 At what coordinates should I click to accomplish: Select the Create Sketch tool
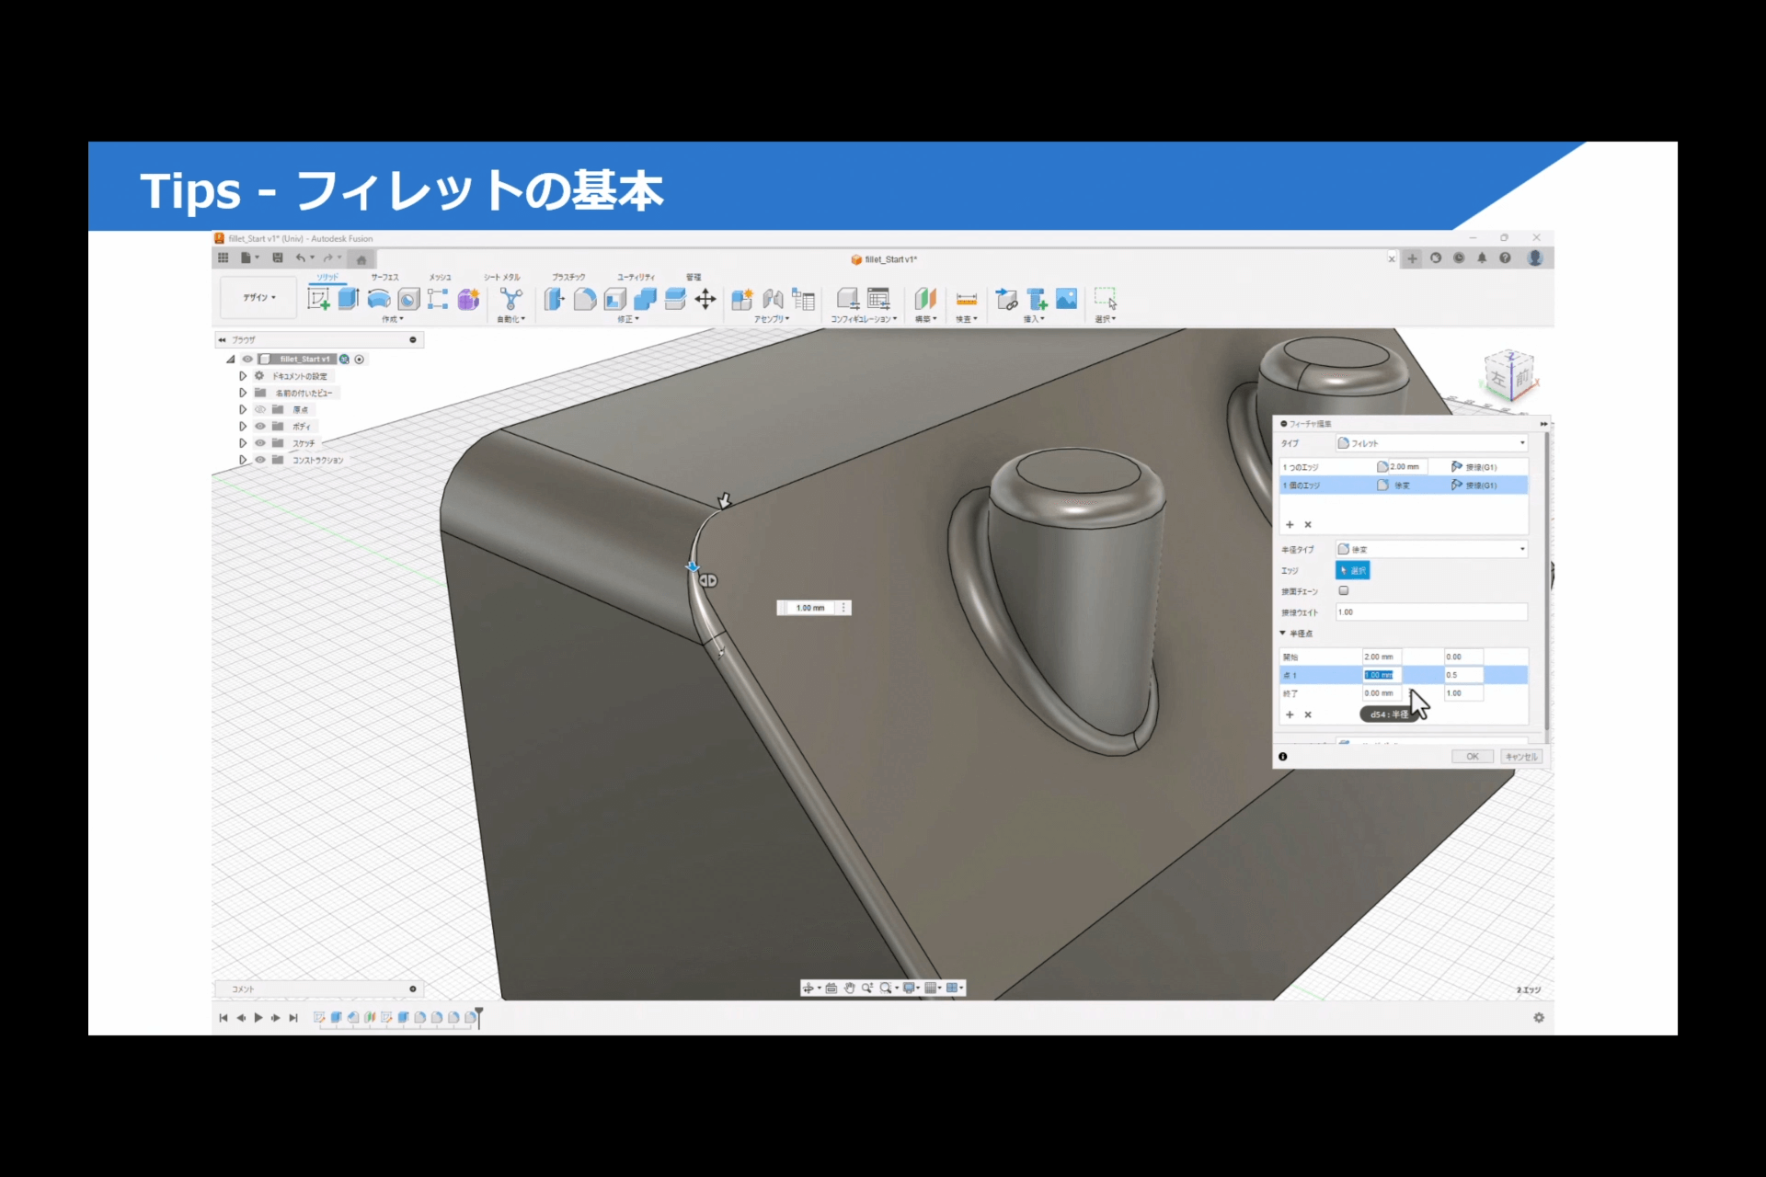click(318, 299)
